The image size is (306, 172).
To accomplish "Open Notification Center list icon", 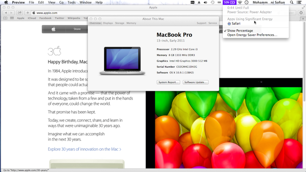I will point(299,2).
